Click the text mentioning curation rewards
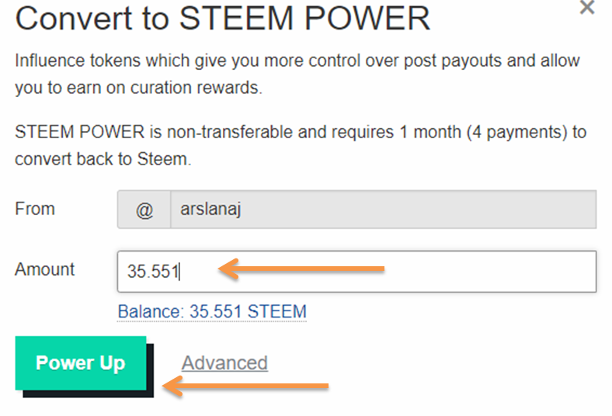The height and width of the screenshot is (416, 612). (x=138, y=88)
